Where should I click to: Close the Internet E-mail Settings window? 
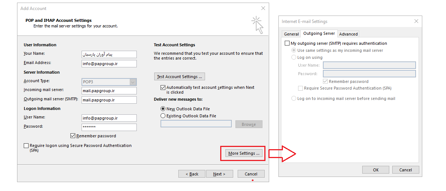[416, 21]
